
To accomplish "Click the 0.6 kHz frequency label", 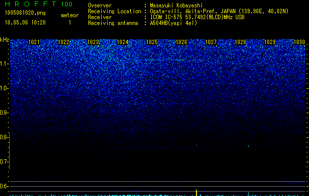I will (x=3, y=186).
